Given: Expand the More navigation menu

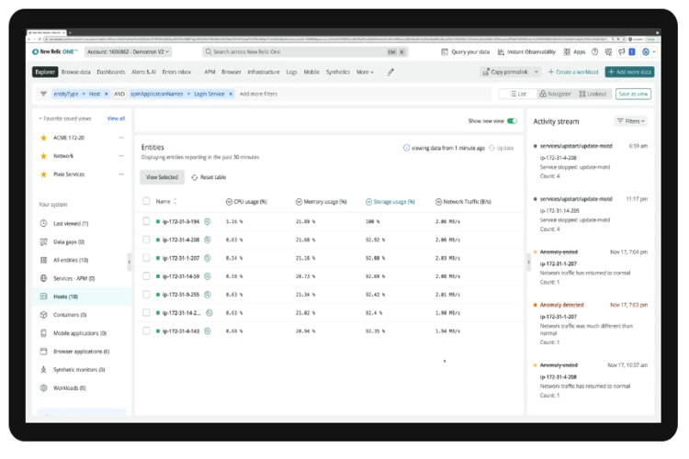Looking at the screenshot, I should 365,72.
